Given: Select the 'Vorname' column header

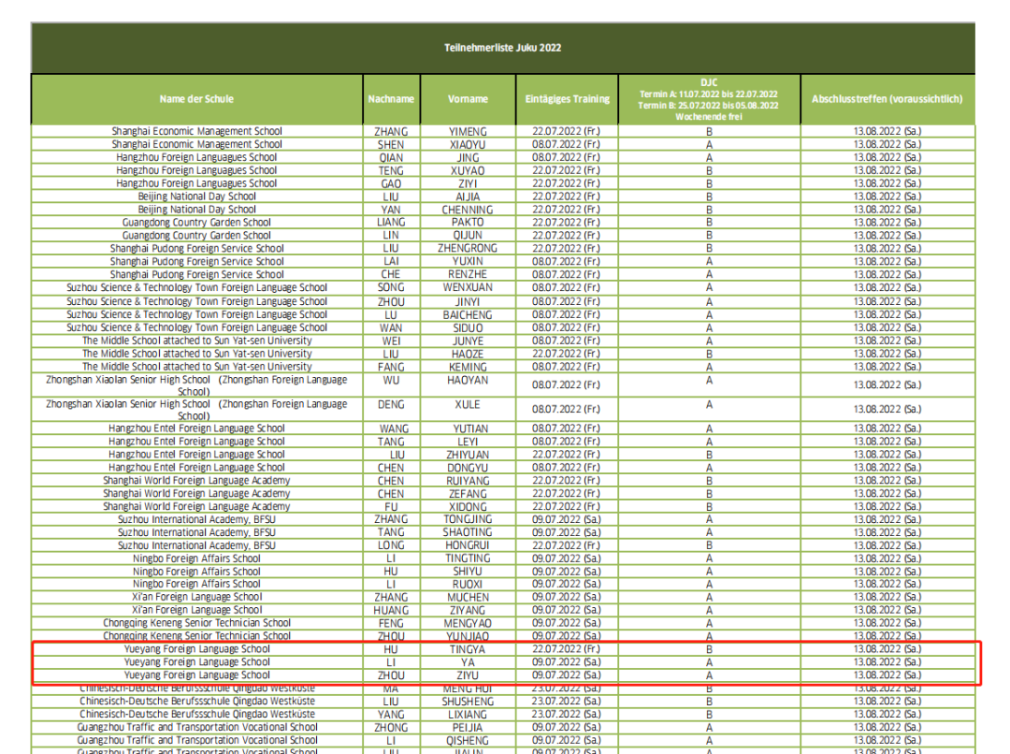Looking at the screenshot, I should [x=468, y=99].
